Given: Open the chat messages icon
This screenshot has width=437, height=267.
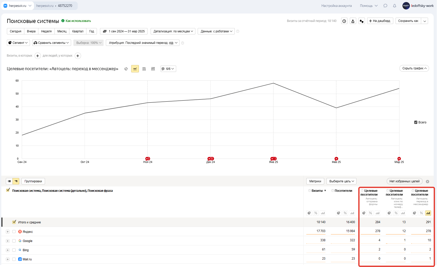Looking at the screenshot, I should (x=385, y=6).
